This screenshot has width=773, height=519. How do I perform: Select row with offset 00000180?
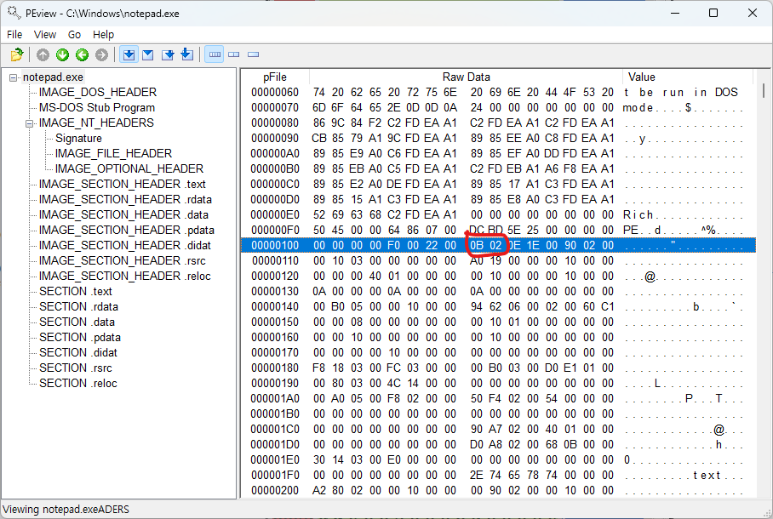[498, 368]
